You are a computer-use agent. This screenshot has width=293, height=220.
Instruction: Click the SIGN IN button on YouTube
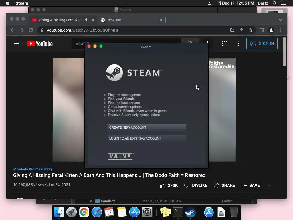pyautogui.click(x=262, y=44)
